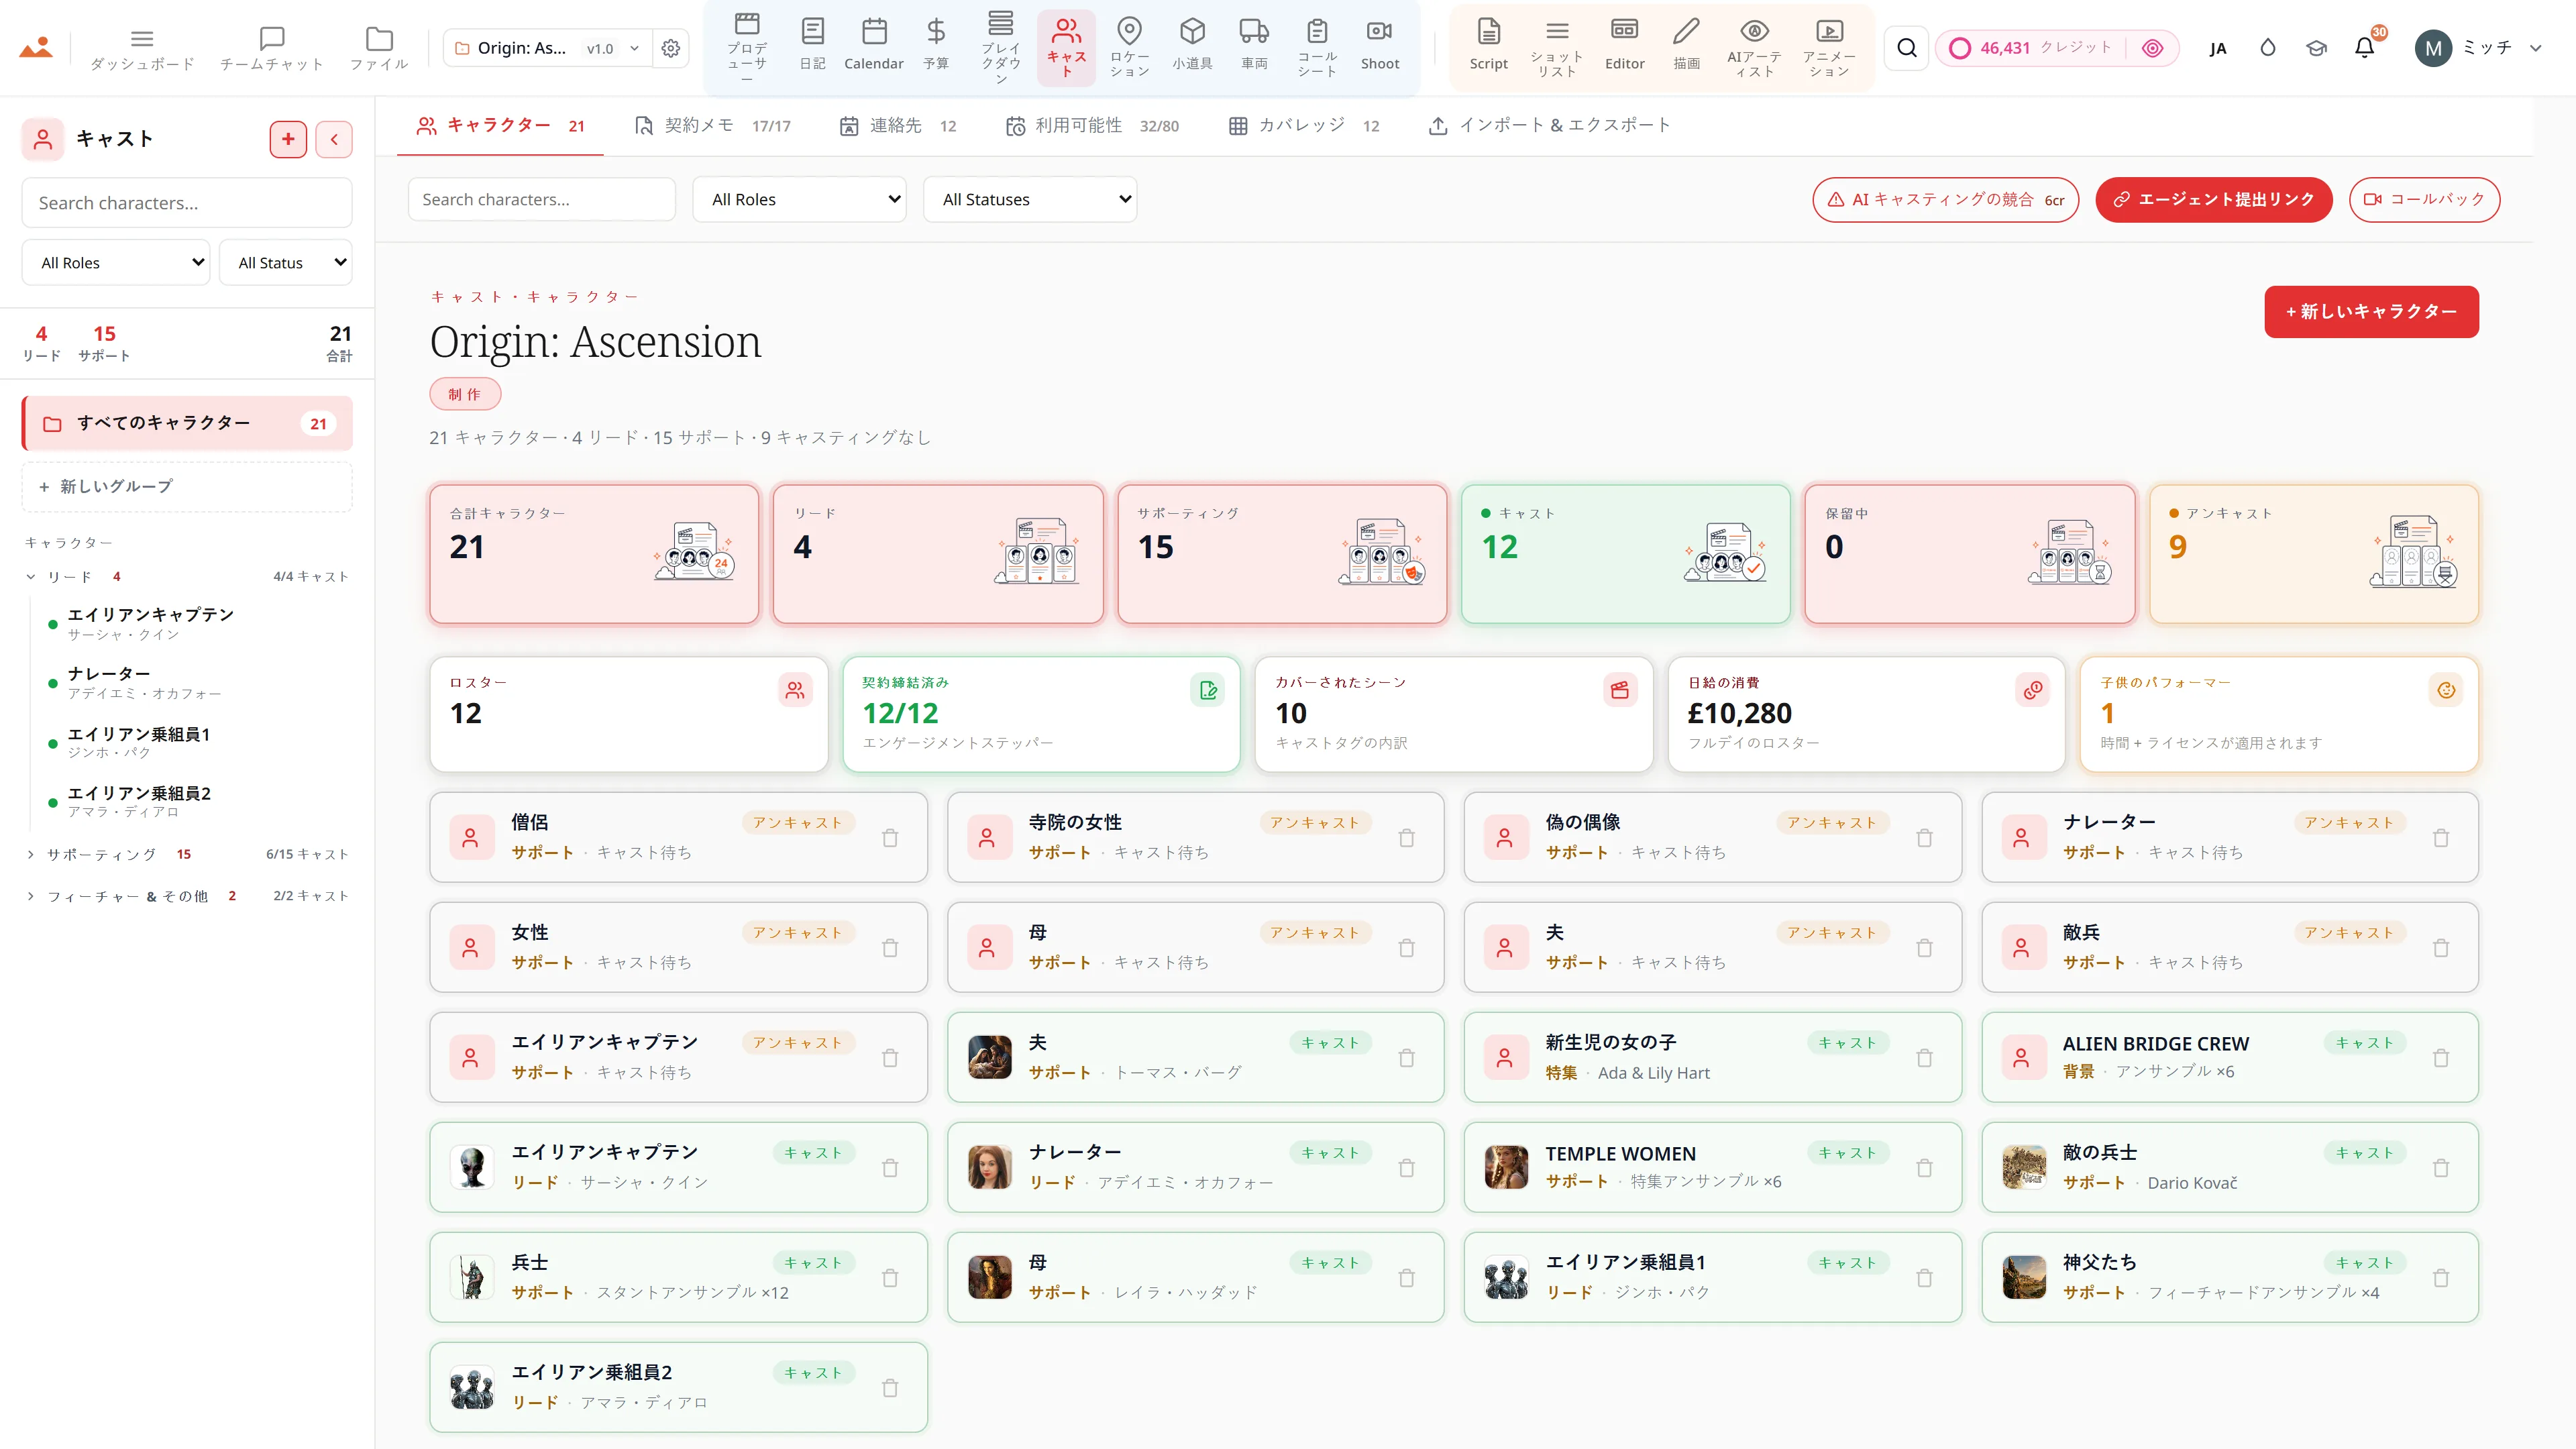Open the プロデューサー tool

(x=747, y=47)
